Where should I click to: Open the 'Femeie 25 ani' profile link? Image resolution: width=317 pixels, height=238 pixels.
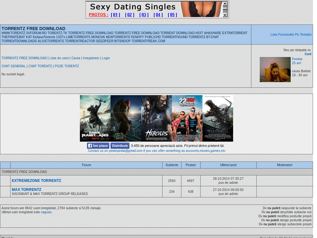297,61
